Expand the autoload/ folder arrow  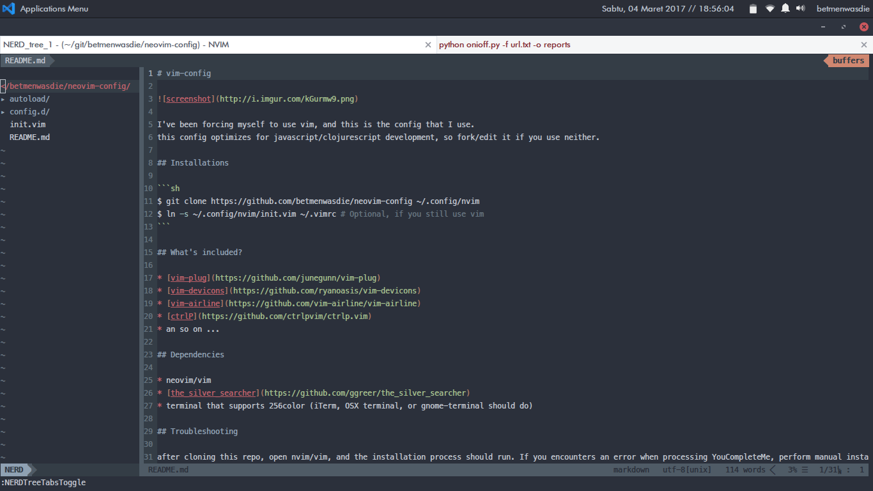tap(3, 99)
